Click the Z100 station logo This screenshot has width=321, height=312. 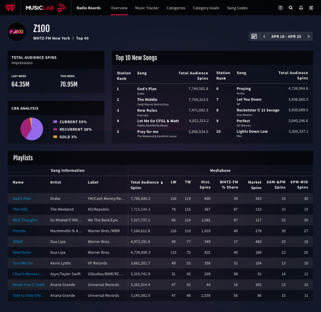[17, 32]
